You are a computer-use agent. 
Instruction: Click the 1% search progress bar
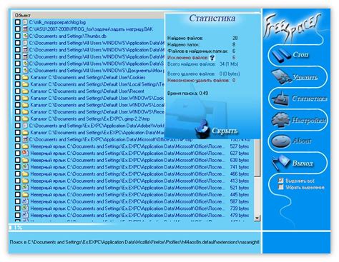pos(134,227)
